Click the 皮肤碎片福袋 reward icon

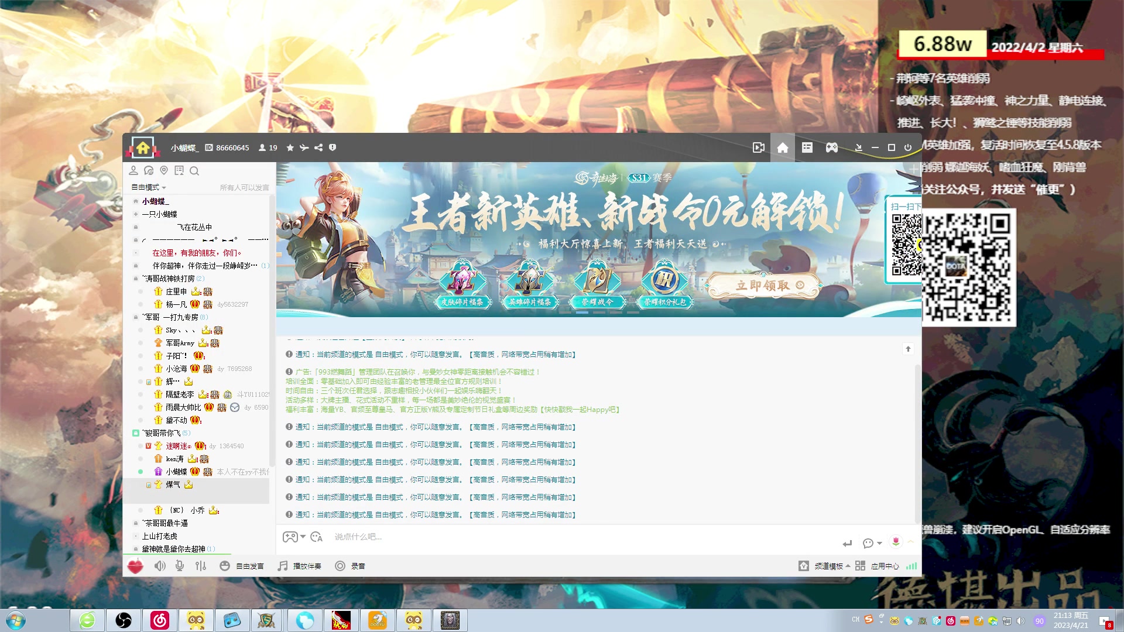462,285
